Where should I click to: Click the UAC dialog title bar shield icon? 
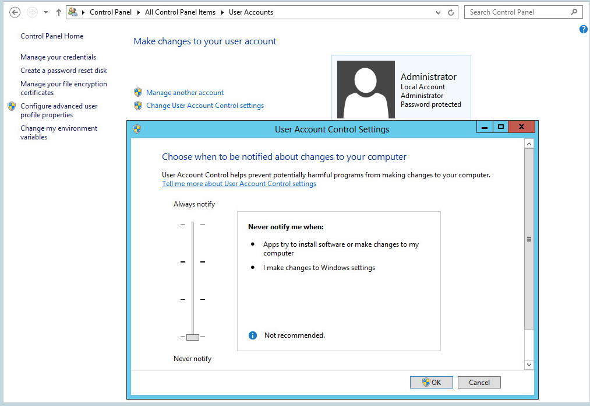[x=136, y=129]
